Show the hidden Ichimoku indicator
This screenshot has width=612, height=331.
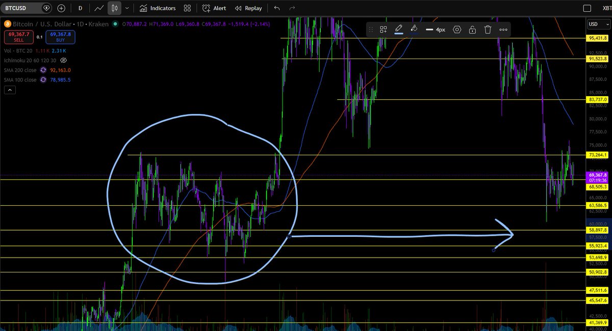tap(64, 60)
